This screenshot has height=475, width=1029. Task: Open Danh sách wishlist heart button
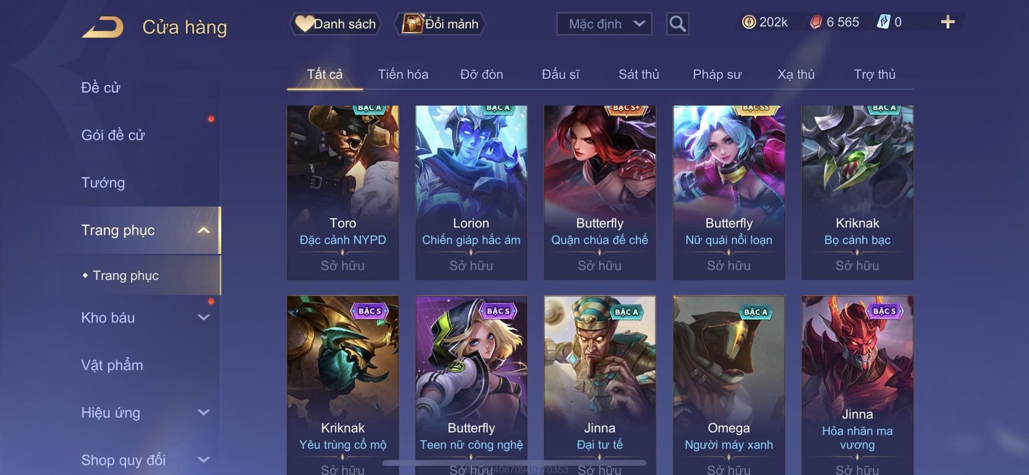pyautogui.click(x=335, y=24)
